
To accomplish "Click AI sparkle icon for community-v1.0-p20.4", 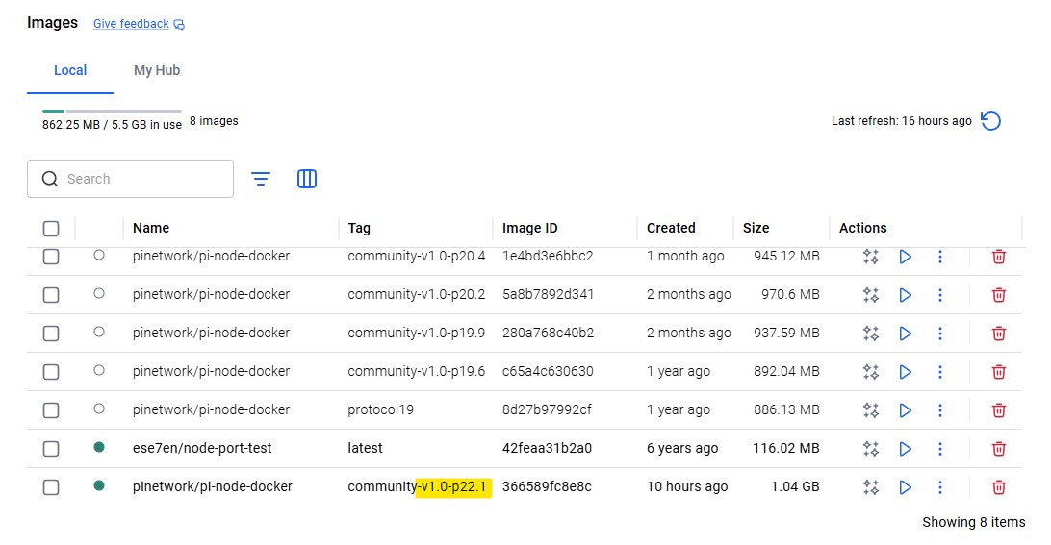I will (871, 257).
